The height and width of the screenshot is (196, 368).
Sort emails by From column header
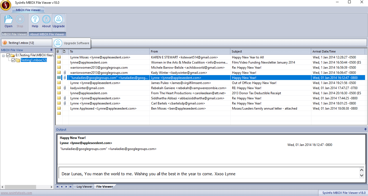click(190, 51)
